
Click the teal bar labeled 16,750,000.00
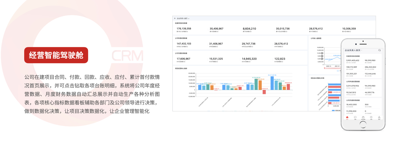256,84
